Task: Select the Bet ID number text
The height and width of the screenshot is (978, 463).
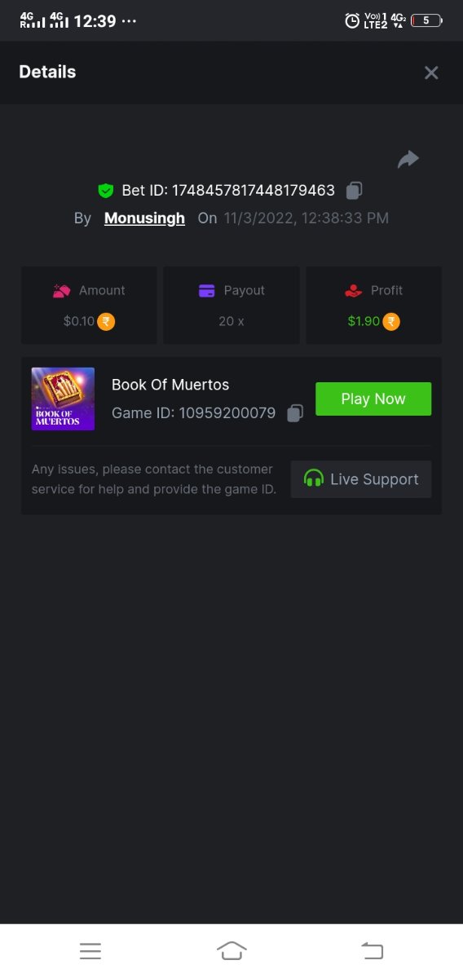Action: (254, 191)
